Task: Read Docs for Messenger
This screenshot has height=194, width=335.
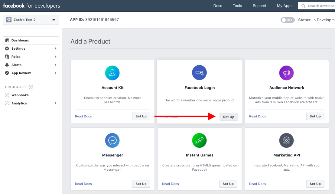Action: pyautogui.click(x=83, y=184)
